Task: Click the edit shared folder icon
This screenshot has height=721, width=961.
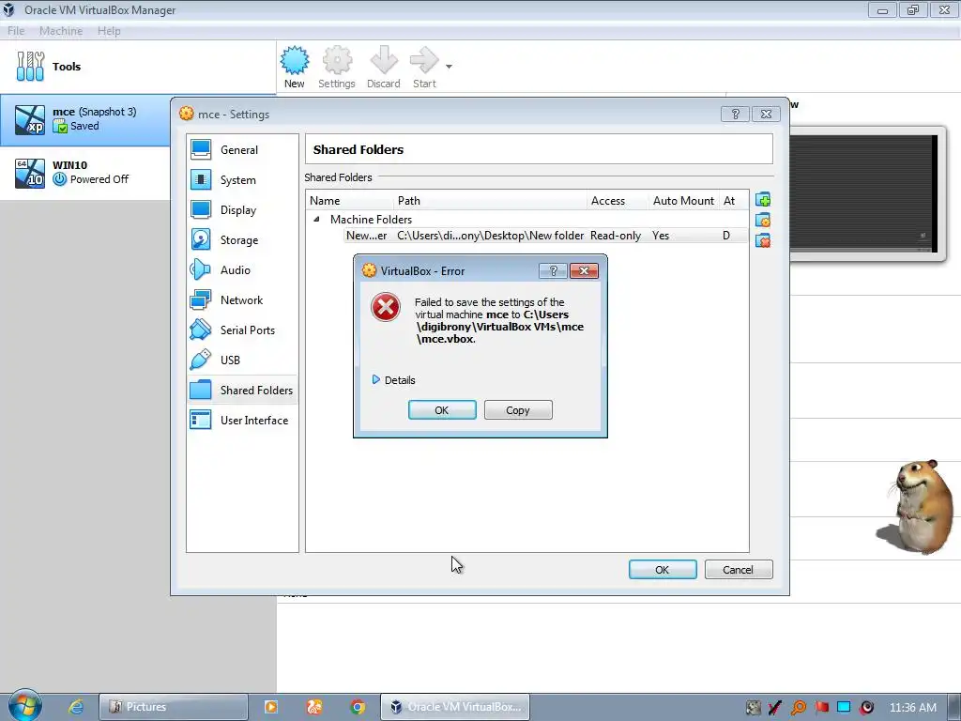Action: tap(763, 220)
